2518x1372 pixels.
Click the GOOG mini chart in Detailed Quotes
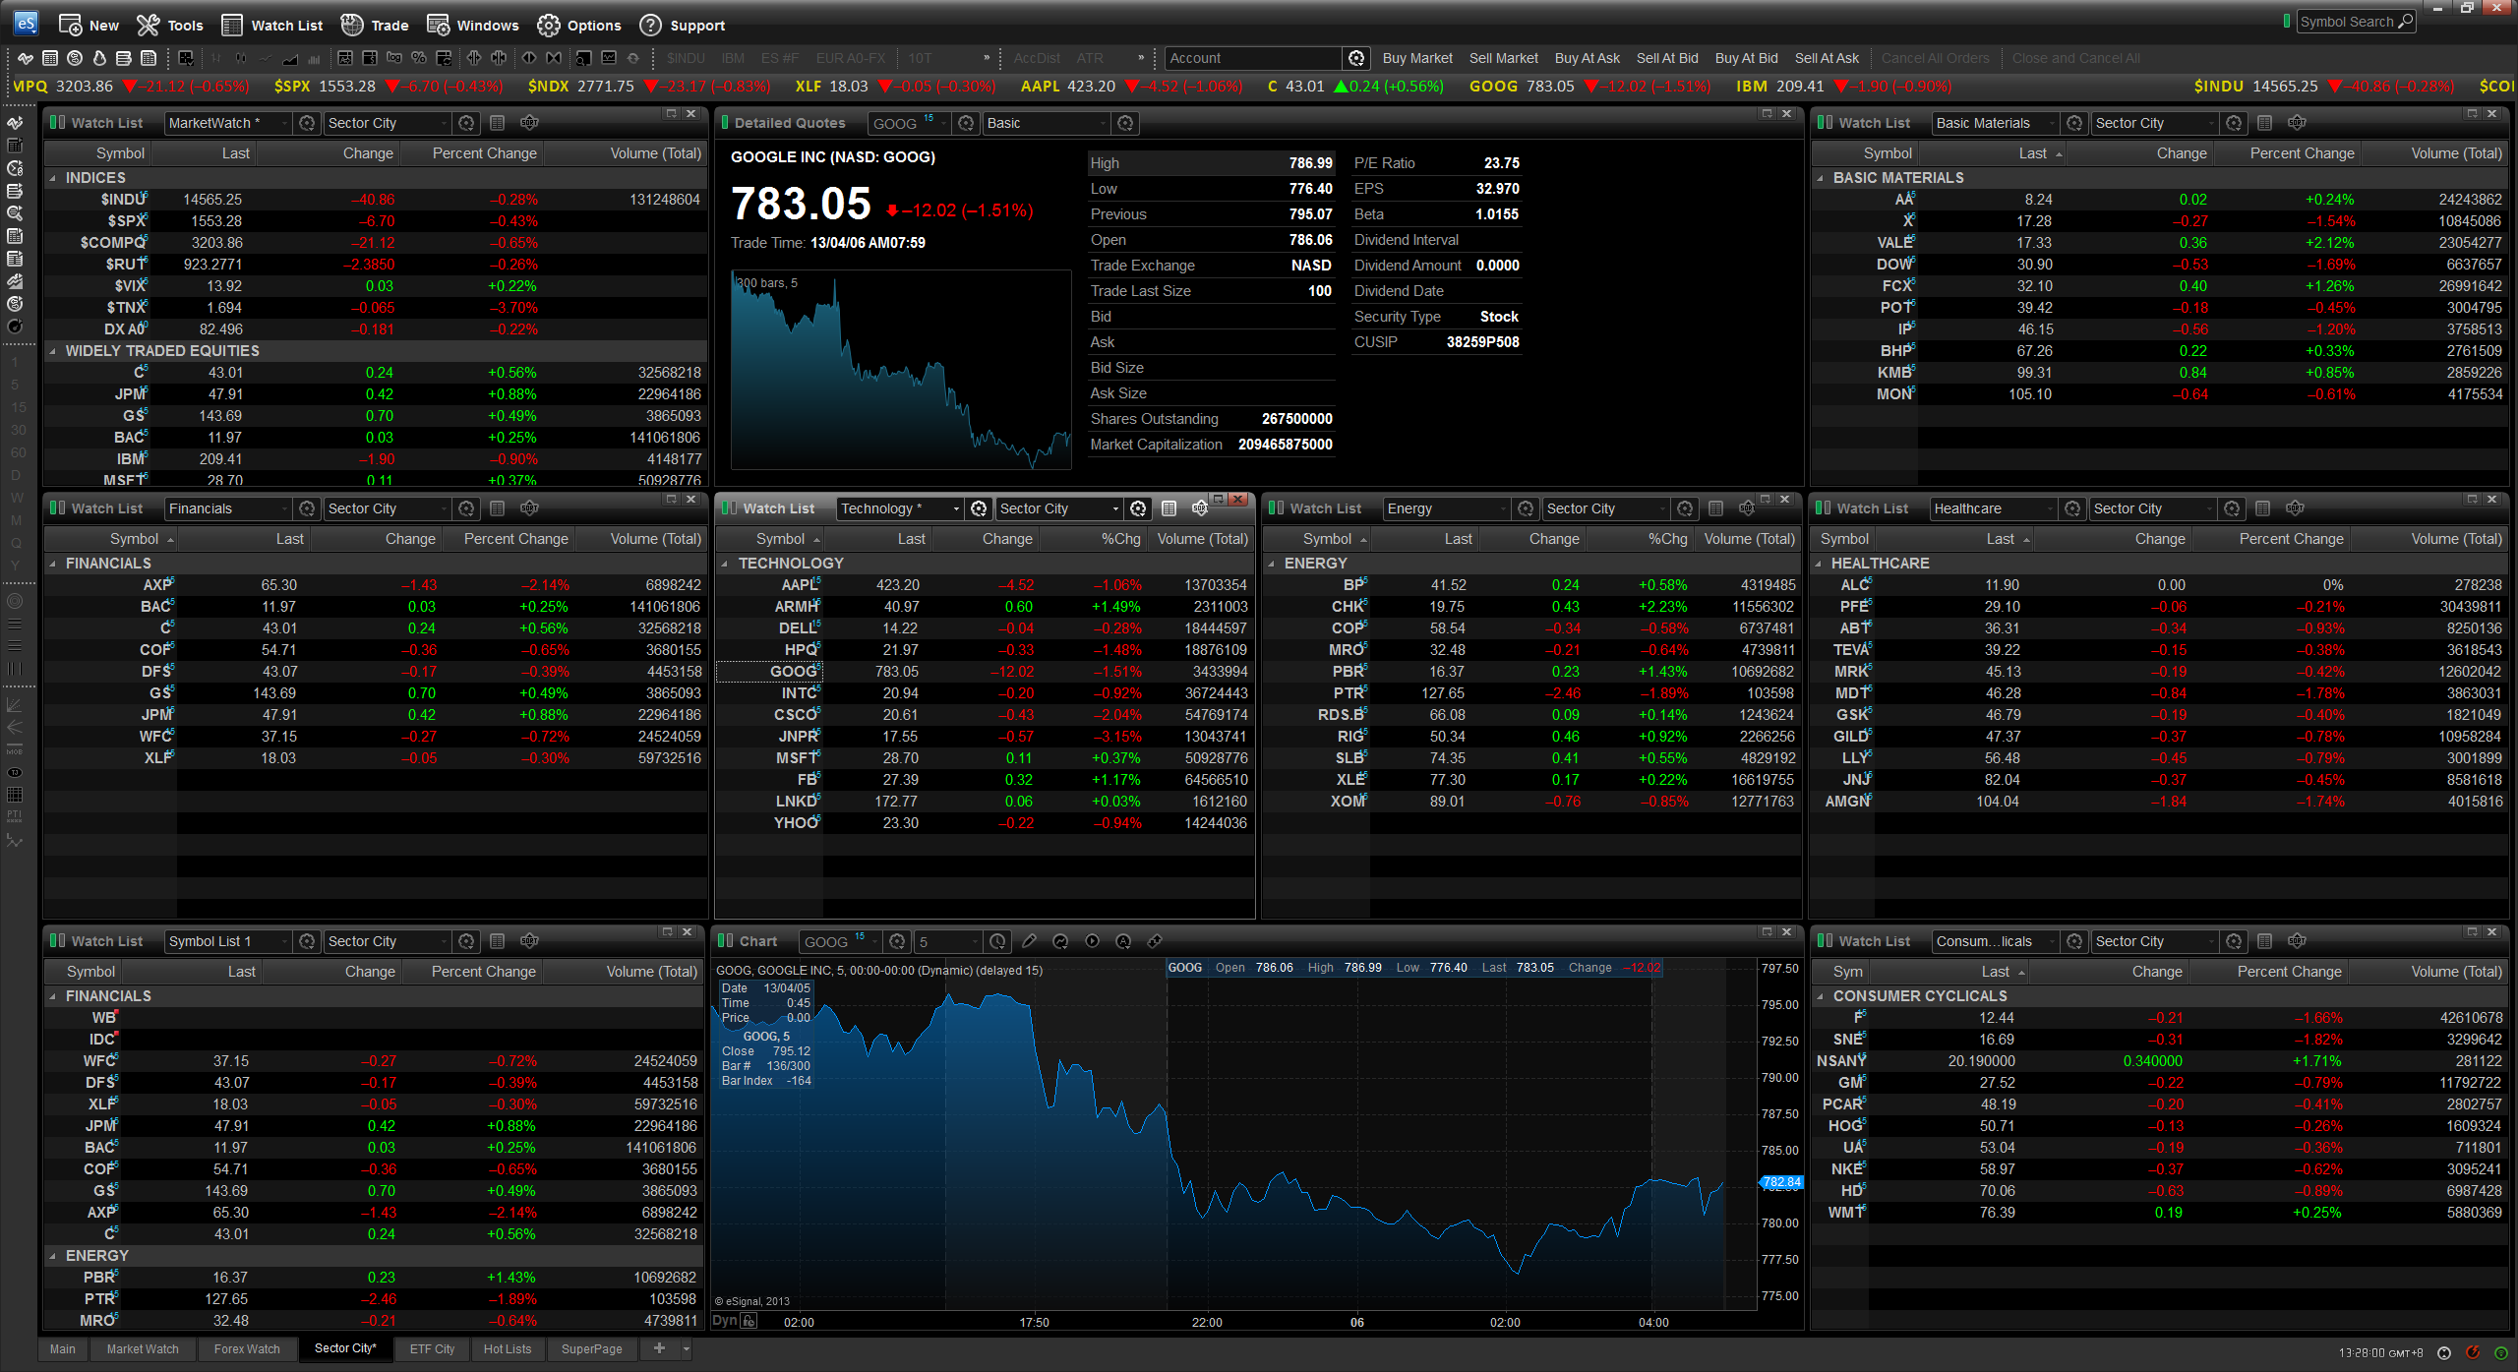[900, 370]
